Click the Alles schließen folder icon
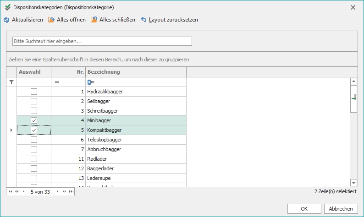The width and height of the screenshot is (364, 217). [94, 20]
